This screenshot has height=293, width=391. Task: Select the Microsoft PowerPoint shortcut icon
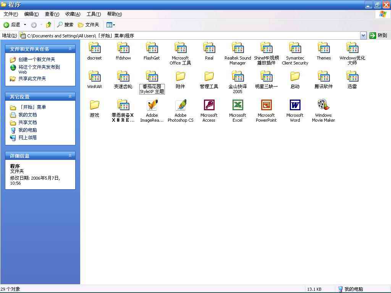click(266, 105)
